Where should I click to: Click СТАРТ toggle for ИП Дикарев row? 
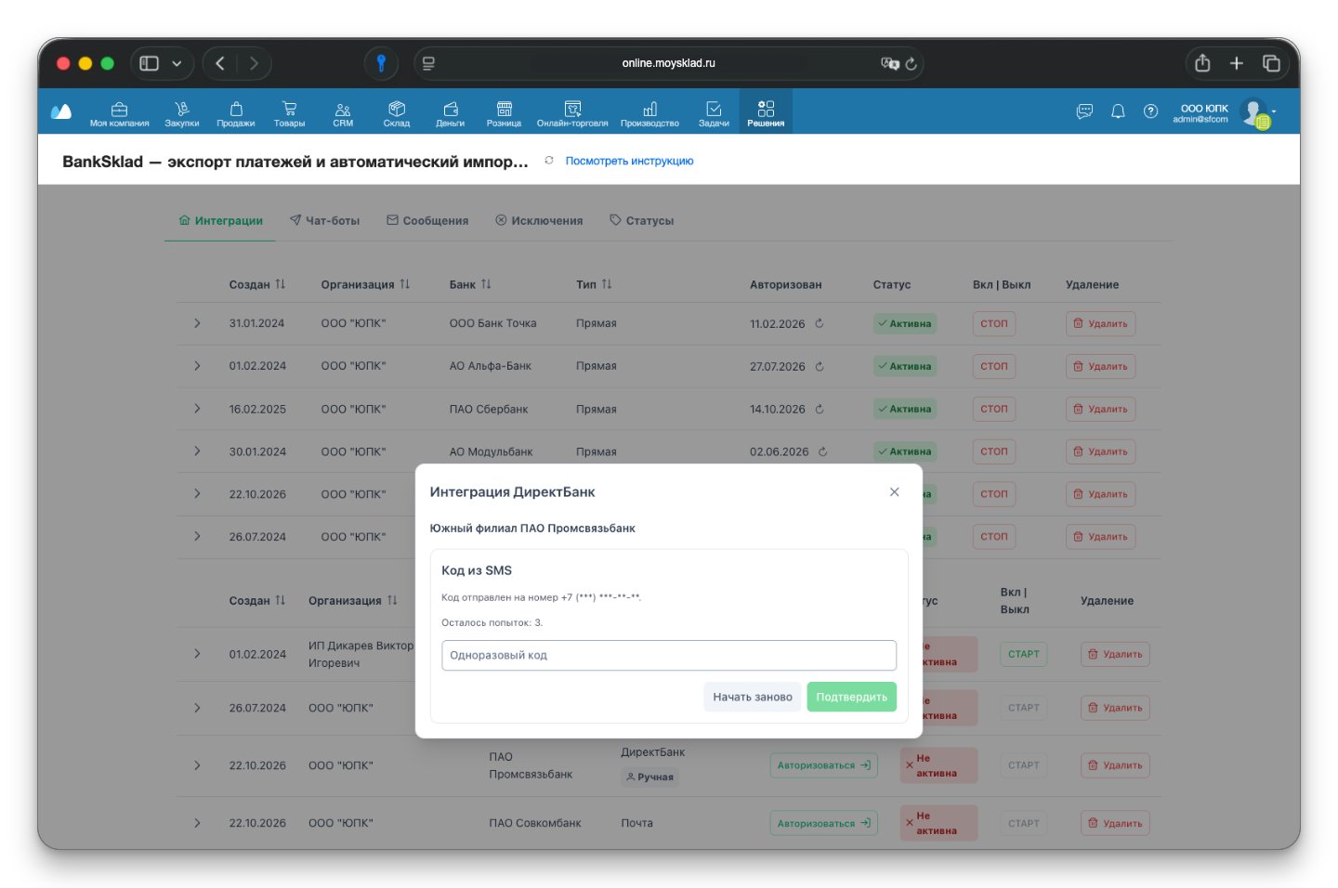(1023, 654)
